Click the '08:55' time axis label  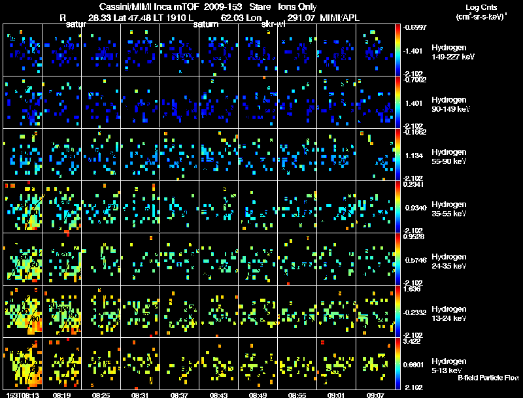click(x=297, y=395)
